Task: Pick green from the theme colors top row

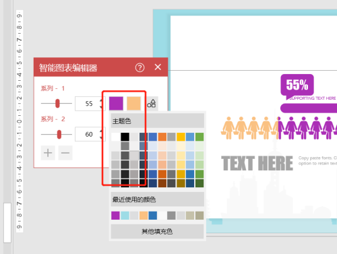Action: click(x=200, y=137)
